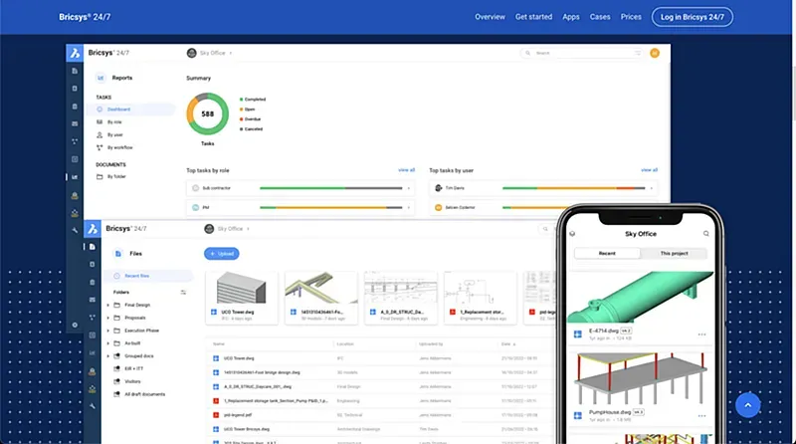Select Dashboard under Tasks
This screenshot has width=796, height=444.
coord(130,110)
